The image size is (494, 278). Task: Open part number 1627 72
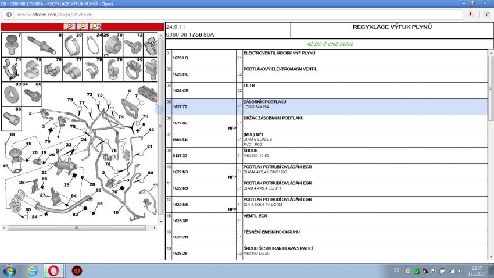[x=180, y=107]
